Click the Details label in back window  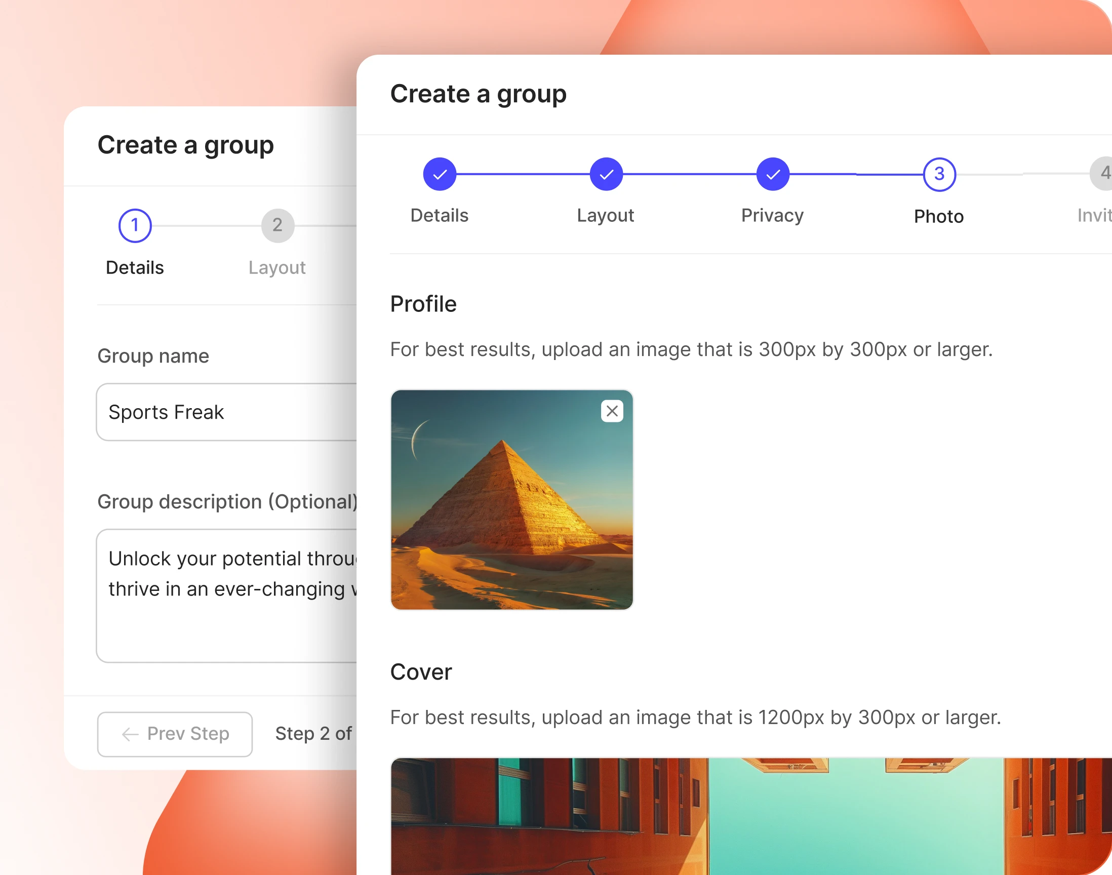click(x=135, y=267)
